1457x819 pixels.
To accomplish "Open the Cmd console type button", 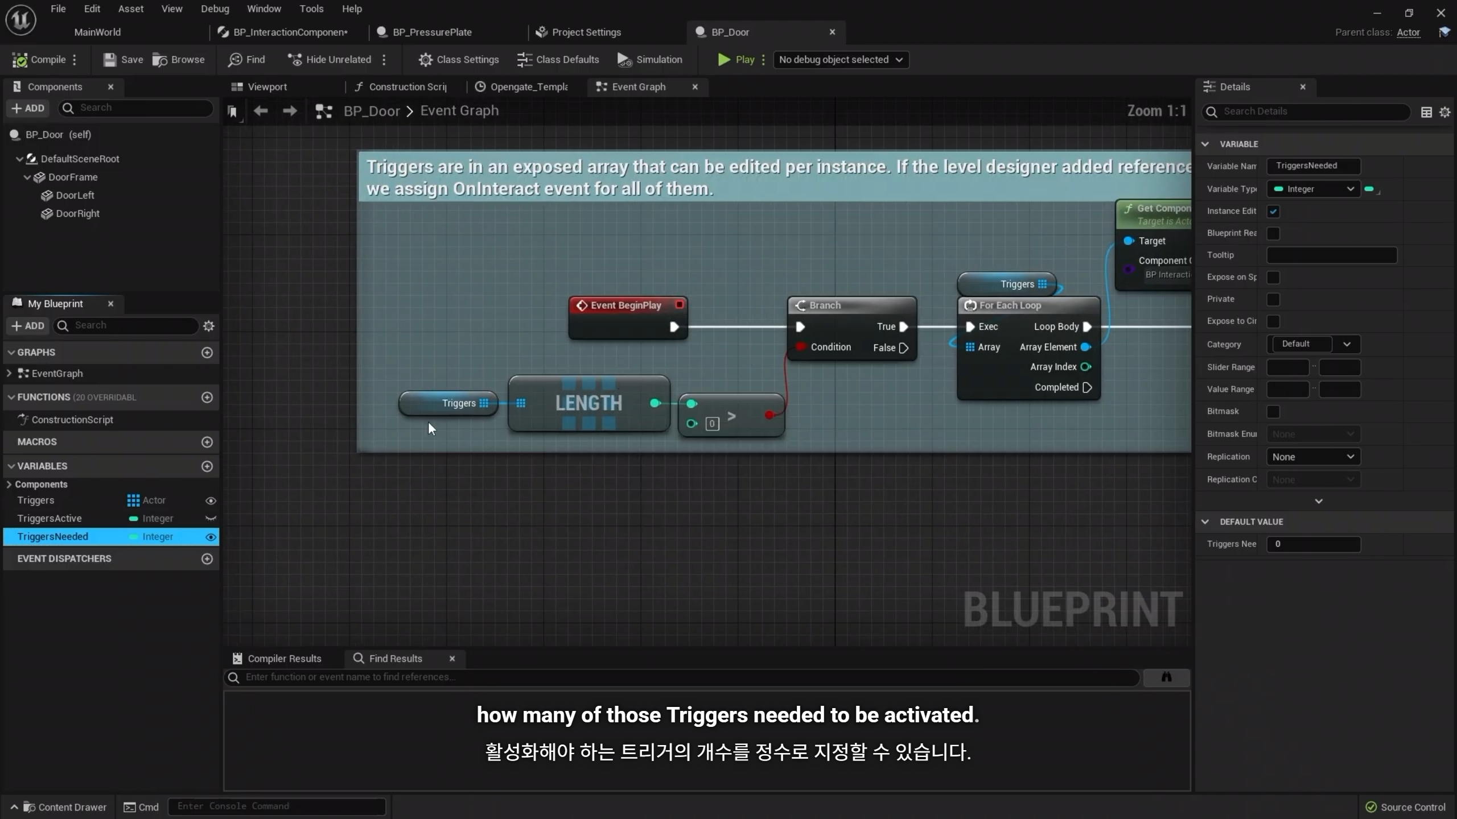I will click(141, 807).
